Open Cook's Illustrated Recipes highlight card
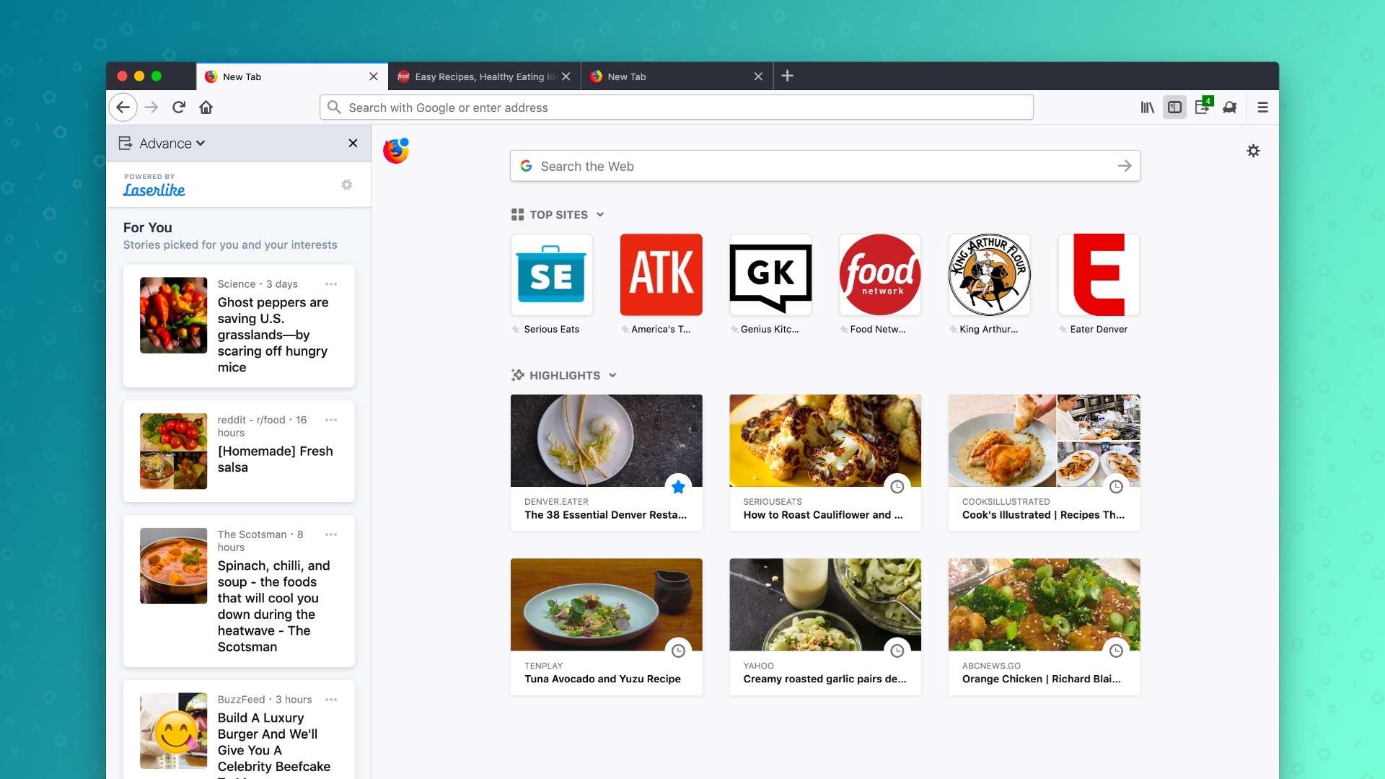 (1044, 463)
